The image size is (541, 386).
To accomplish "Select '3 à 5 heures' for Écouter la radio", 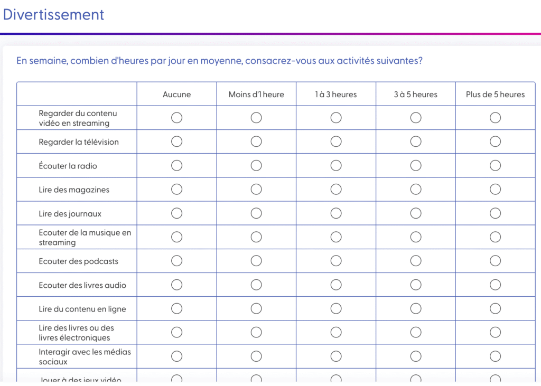I will [x=416, y=166].
